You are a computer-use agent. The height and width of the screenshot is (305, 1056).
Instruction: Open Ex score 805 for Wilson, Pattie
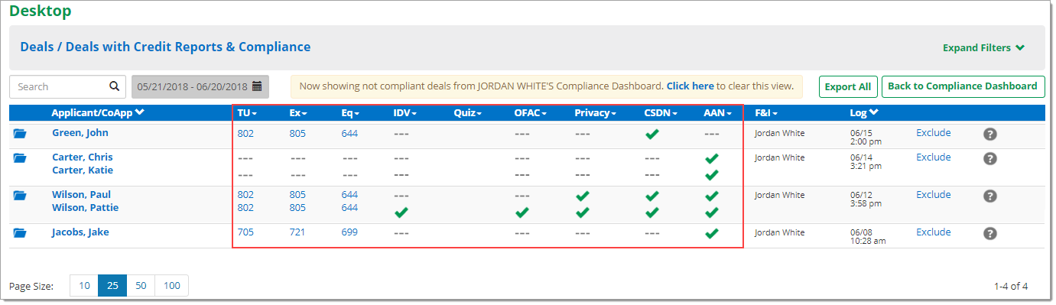(x=297, y=207)
